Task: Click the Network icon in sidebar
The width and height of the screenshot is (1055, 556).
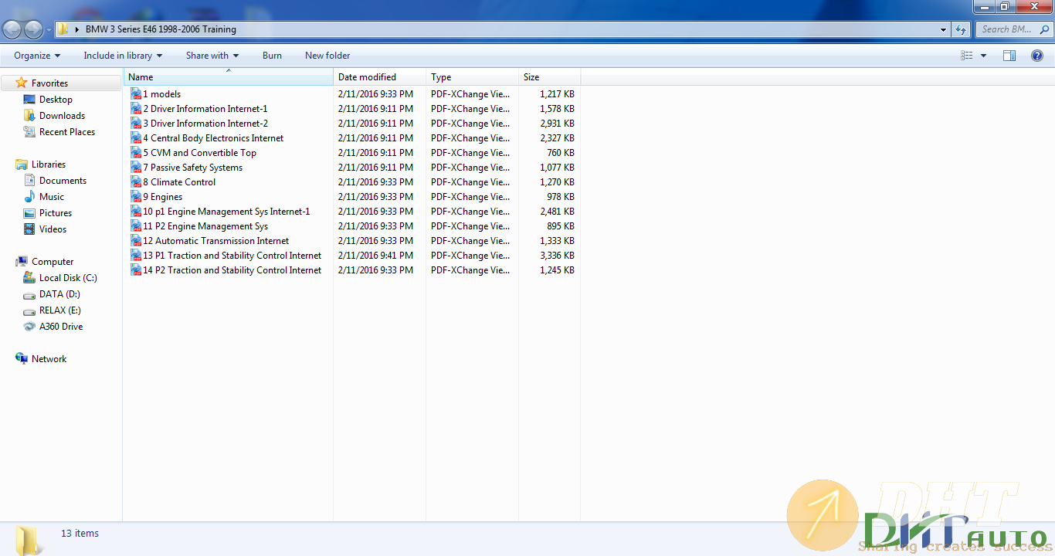Action: click(22, 359)
